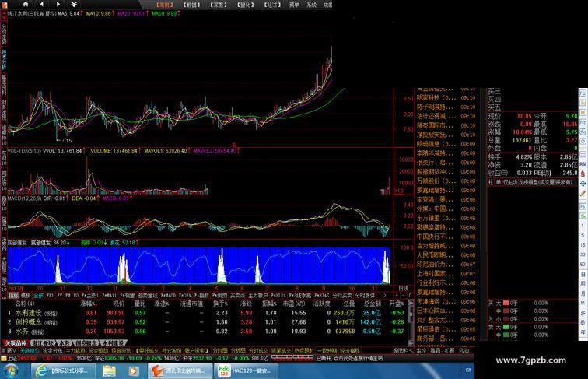Select 周 weekly period in the right sidebar
This screenshot has width=588, height=379.
tap(583, 284)
